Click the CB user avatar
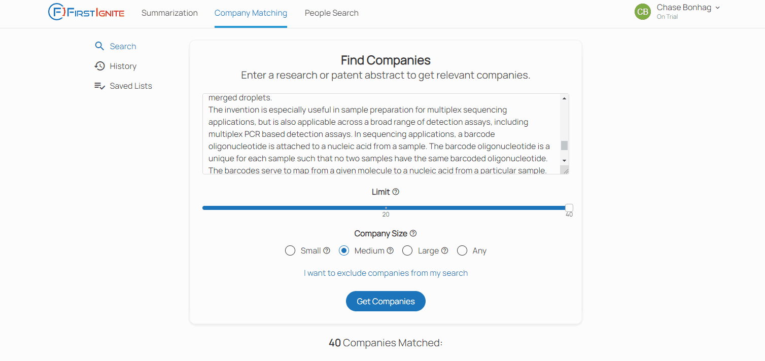The image size is (765, 361). point(643,12)
